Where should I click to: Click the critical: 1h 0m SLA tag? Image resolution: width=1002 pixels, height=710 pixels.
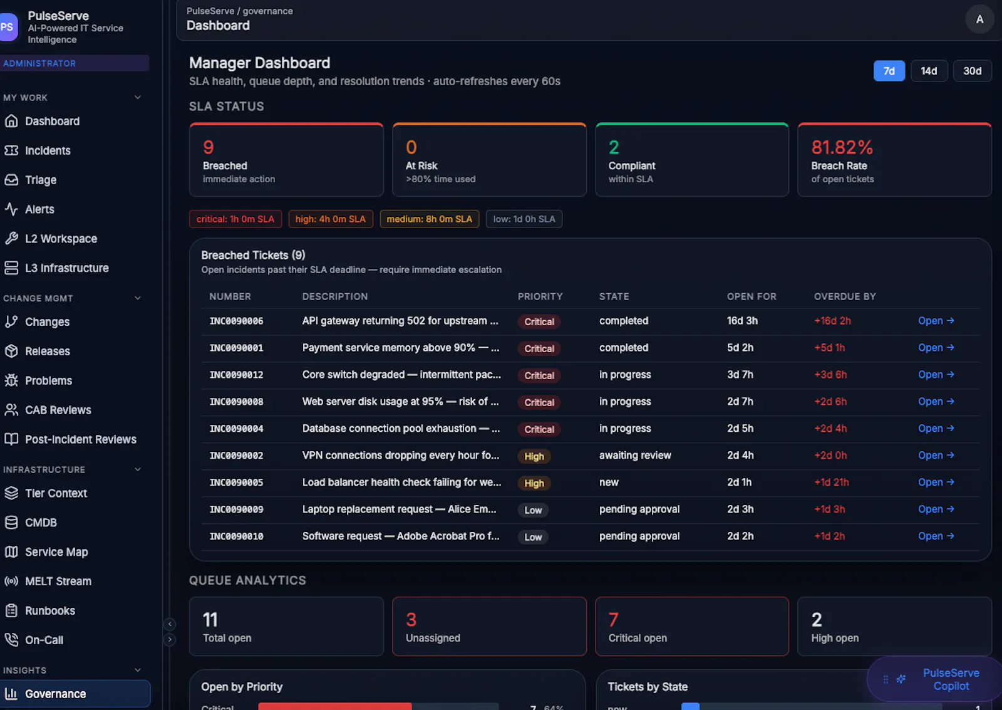coord(235,219)
